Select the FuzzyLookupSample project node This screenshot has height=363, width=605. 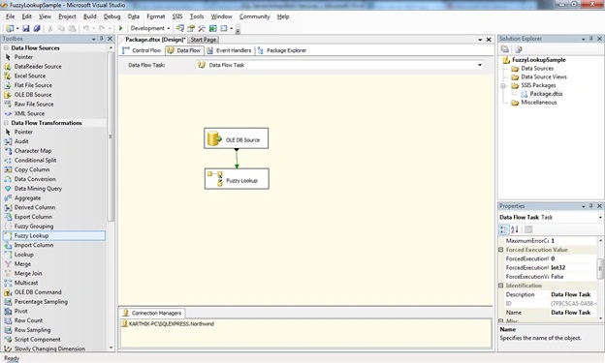pos(539,60)
